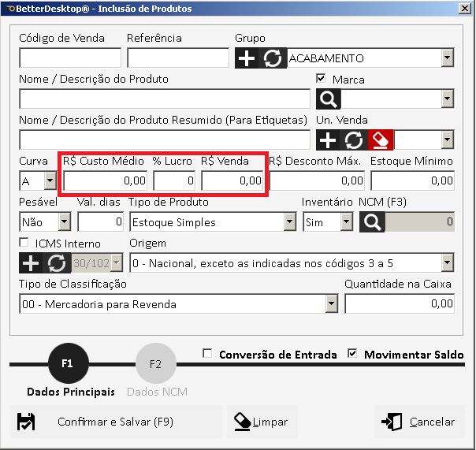Screen dimensions: 476x450
Task: Open the Grupo dropdown showing ACABAMENTO
Action: coord(448,58)
